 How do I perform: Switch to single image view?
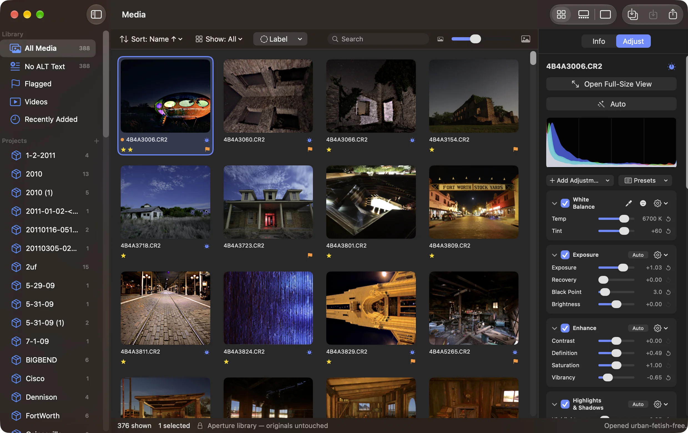[605, 14]
